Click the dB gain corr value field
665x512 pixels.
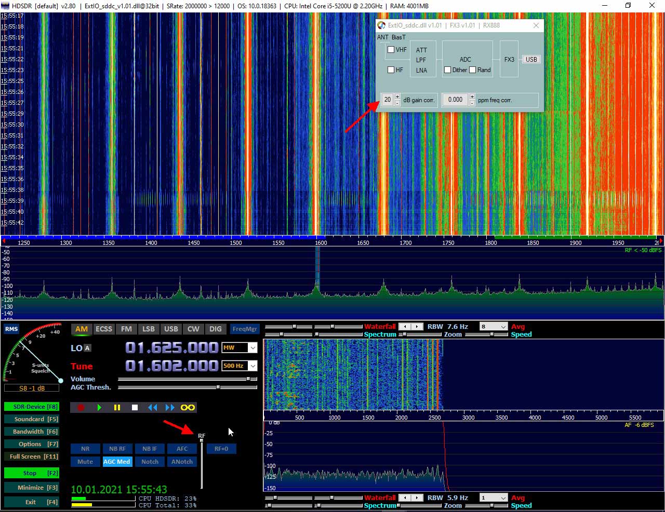pyautogui.click(x=388, y=100)
